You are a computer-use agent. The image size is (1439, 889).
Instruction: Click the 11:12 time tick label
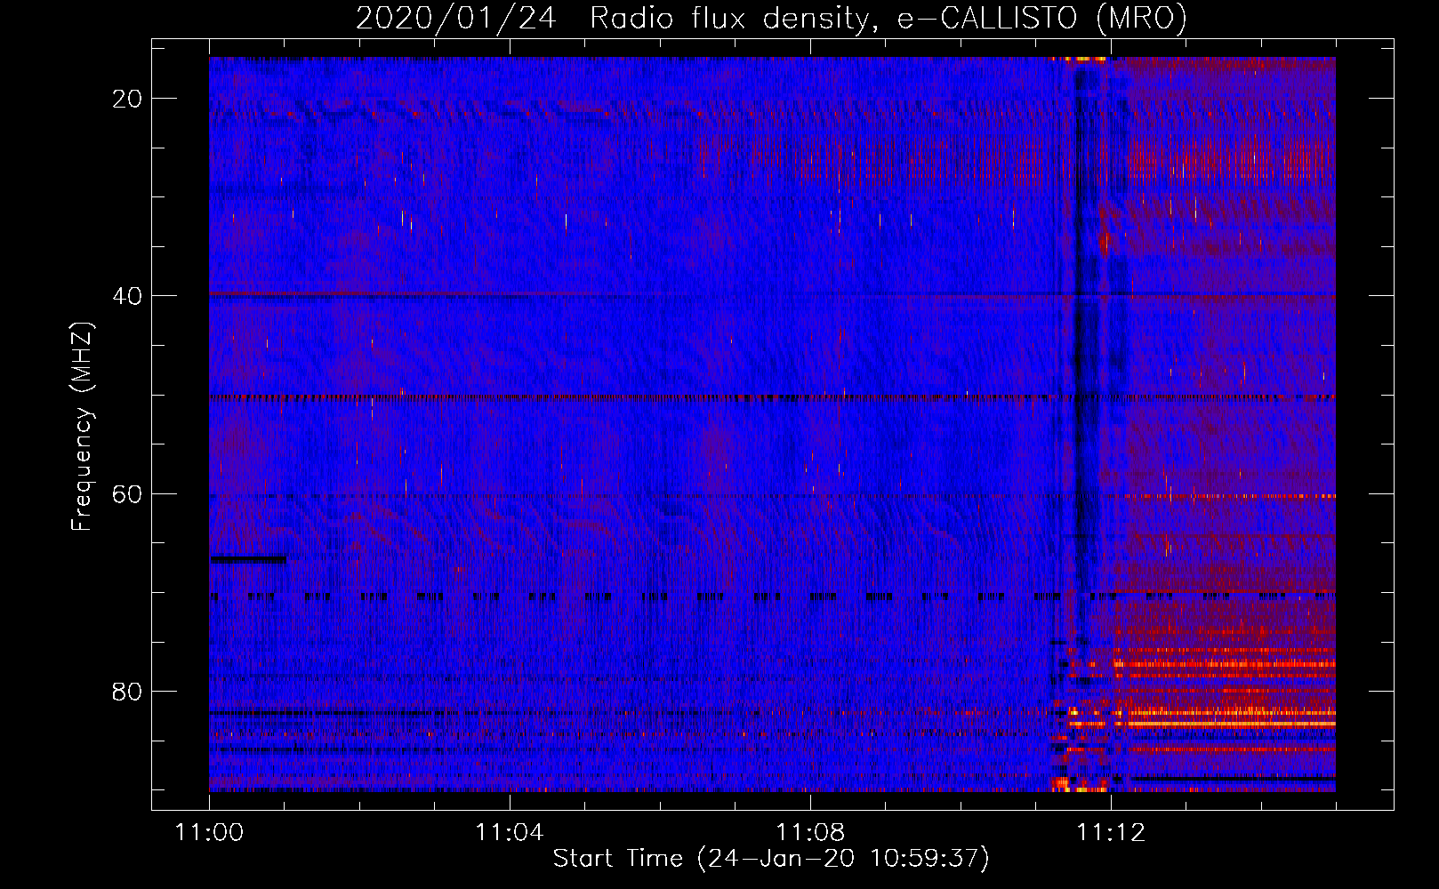point(1111,833)
